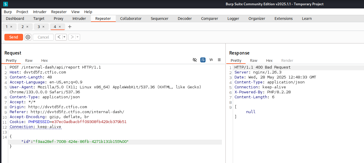
Task: Toggle word wrap icon in Request
Action: [x=203, y=60]
